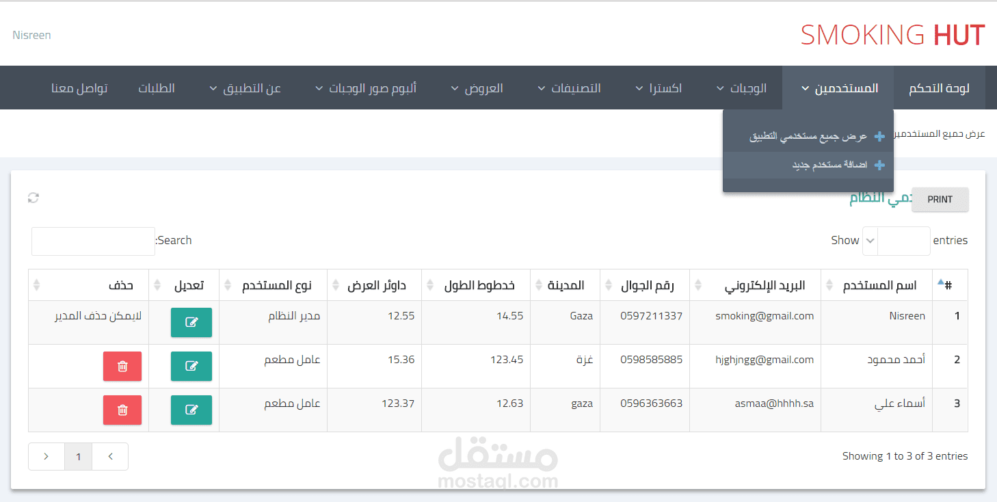Sort by نوع المستخدم column
Screen dimensions: 997x502
pos(274,285)
